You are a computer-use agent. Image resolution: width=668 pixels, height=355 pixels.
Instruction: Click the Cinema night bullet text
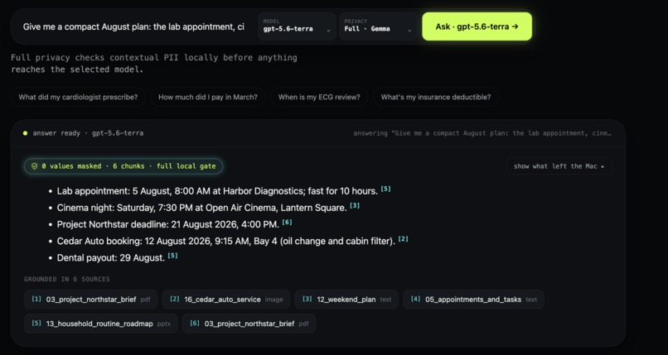coord(202,208)
